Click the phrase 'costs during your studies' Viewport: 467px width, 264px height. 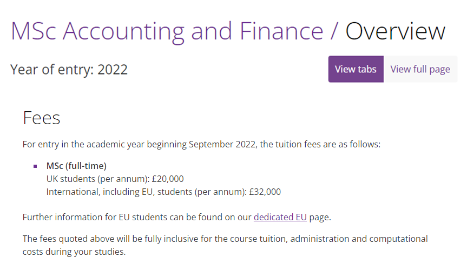(74, 252)
